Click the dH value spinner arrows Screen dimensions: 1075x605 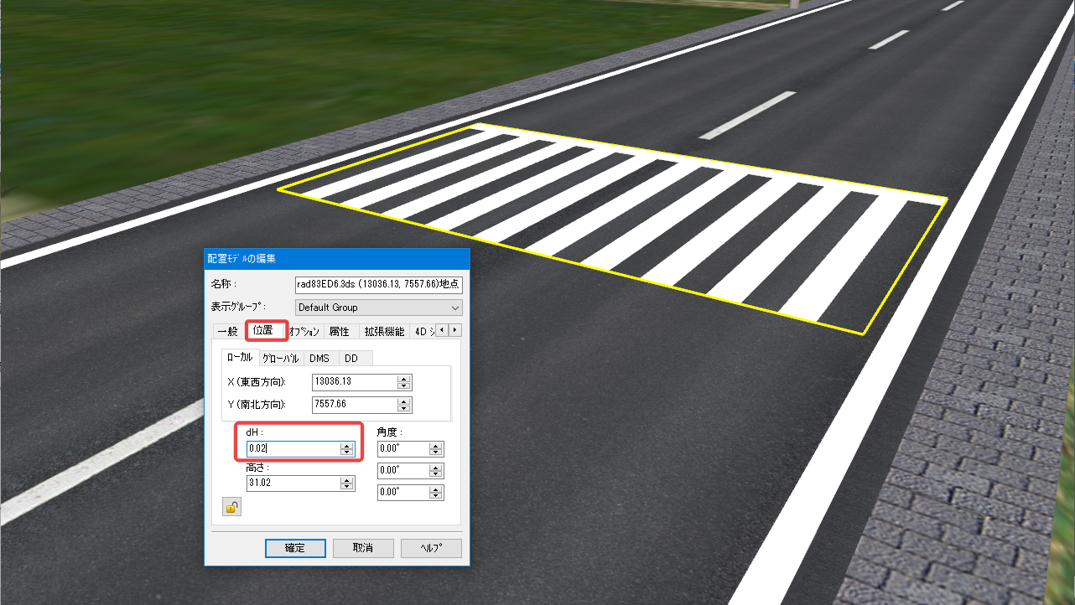click(x=347, y=449)
